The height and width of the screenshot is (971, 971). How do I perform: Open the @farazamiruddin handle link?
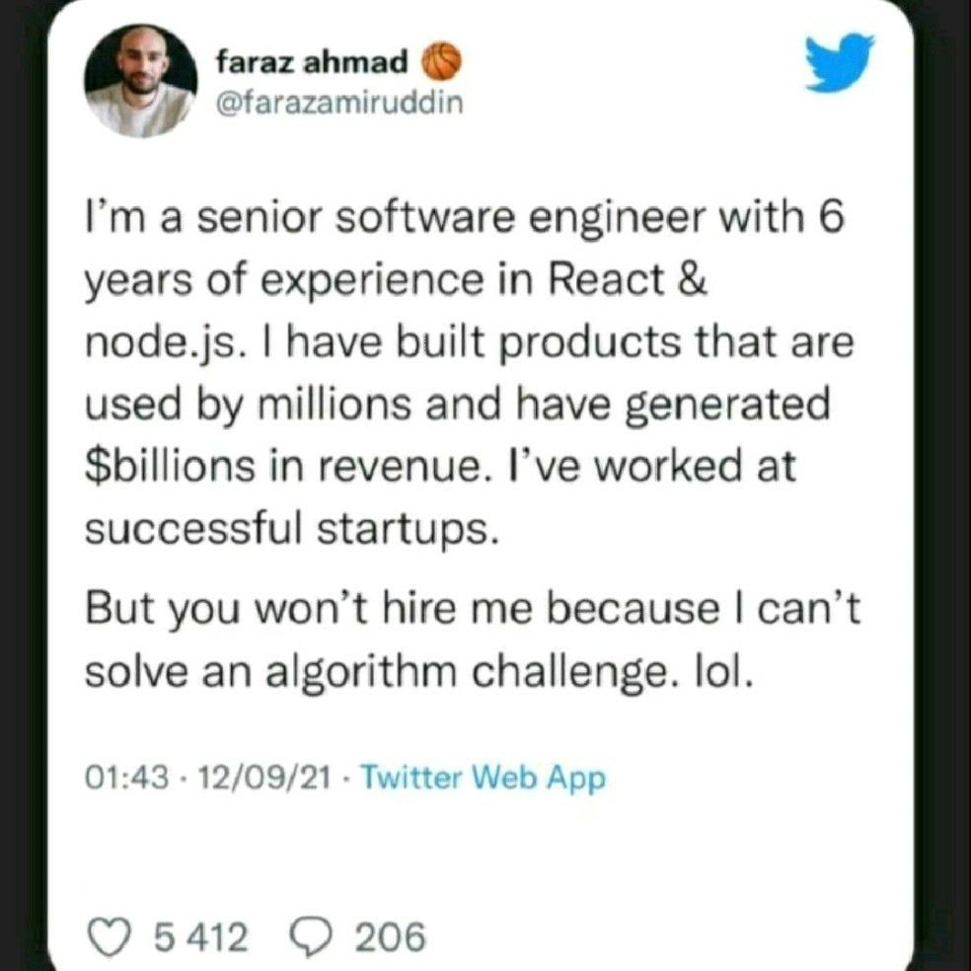(x=338, y=102)
